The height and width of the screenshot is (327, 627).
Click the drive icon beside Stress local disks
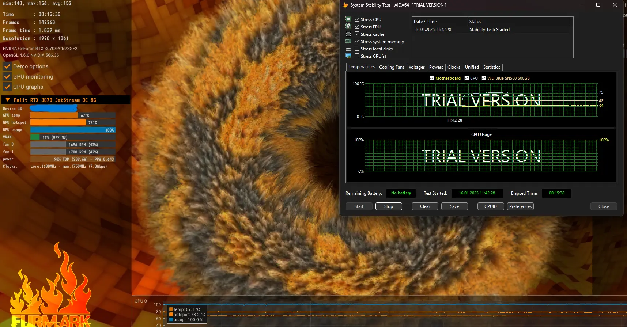pos(348,49)
